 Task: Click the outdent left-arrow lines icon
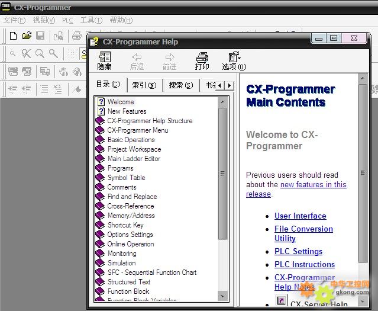(x=13, y=89)
